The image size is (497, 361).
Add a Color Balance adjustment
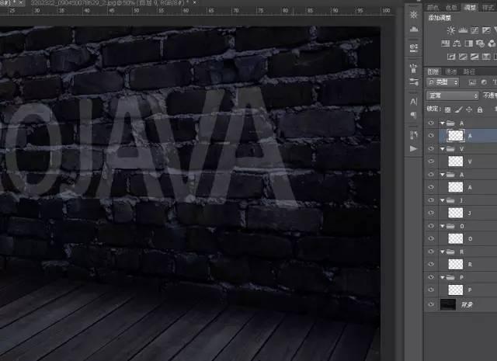coord(457,43)
